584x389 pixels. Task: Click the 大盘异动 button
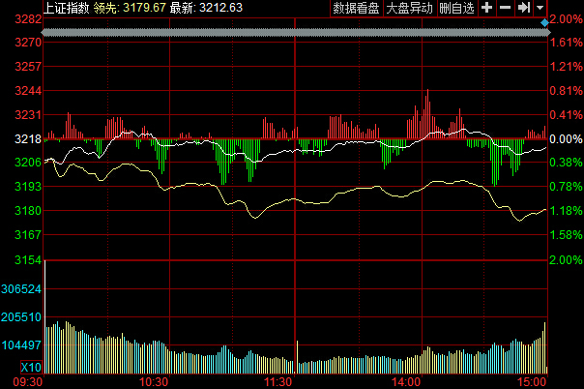tap(409, 8)
